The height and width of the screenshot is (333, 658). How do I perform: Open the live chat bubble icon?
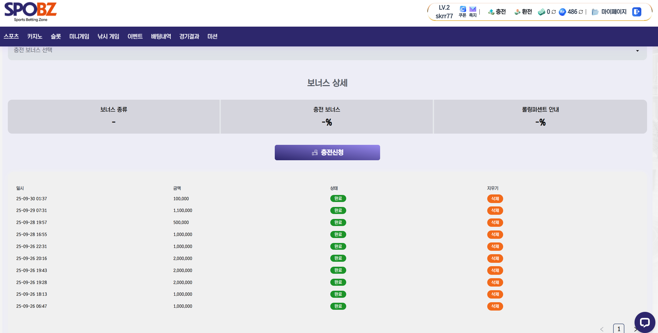[x=644, y=322]
